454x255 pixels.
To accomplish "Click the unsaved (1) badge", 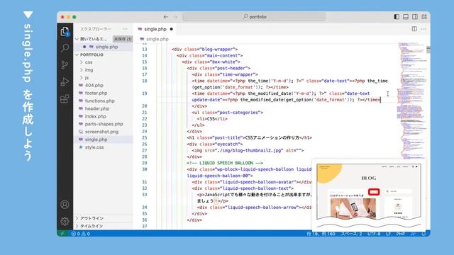I will [x=123, y=39].
